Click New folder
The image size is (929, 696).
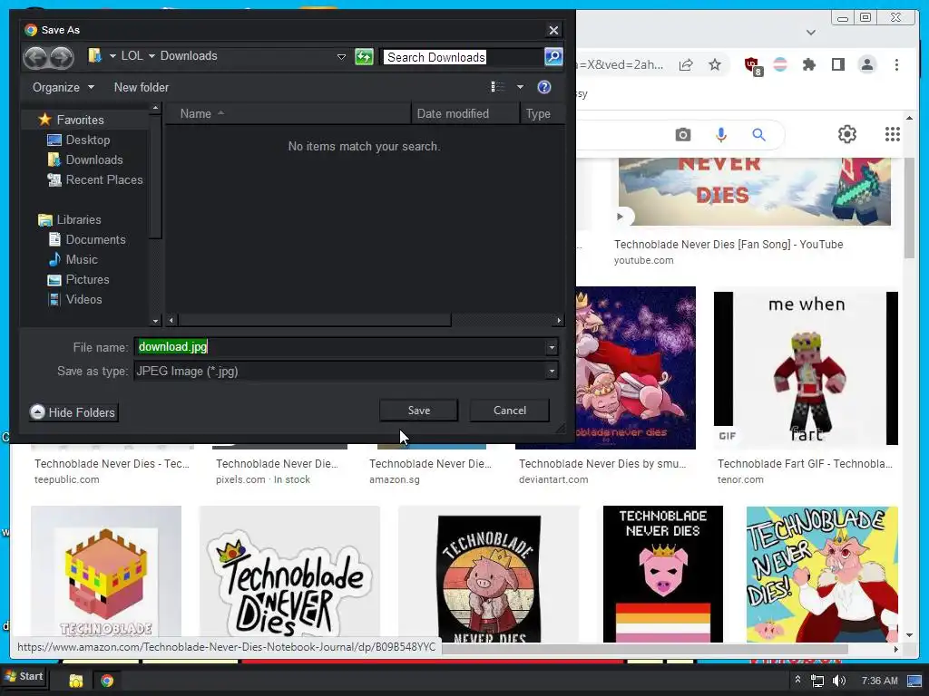[x=141, y=88]
